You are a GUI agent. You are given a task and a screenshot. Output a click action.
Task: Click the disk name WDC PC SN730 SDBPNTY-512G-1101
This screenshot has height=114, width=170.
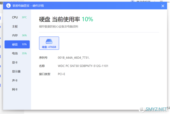pos(83,66)
